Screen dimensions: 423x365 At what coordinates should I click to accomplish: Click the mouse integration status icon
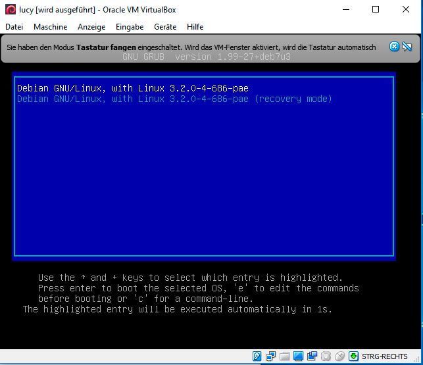(339, 356)
